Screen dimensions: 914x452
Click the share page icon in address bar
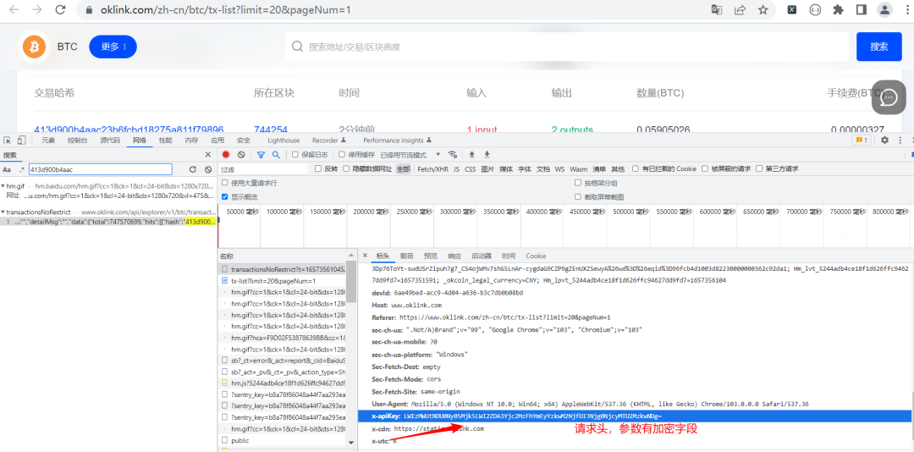[740, 9]
